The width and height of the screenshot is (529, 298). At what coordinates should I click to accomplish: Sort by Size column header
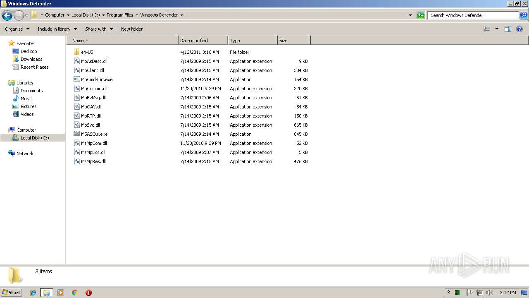[294, 41]
